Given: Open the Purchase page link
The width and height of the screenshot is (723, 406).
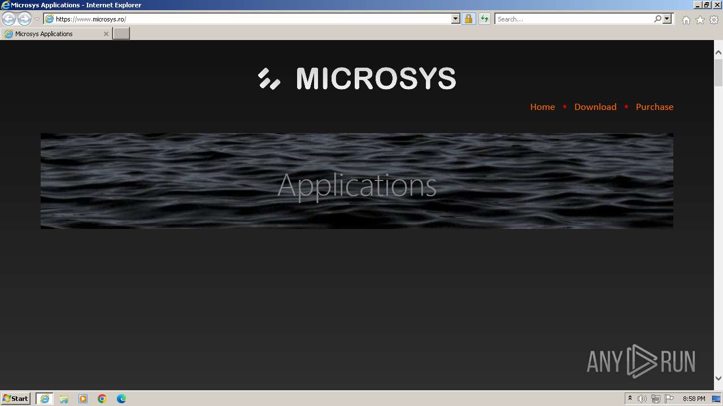Looking at the screenshot, I should point(655,107).
